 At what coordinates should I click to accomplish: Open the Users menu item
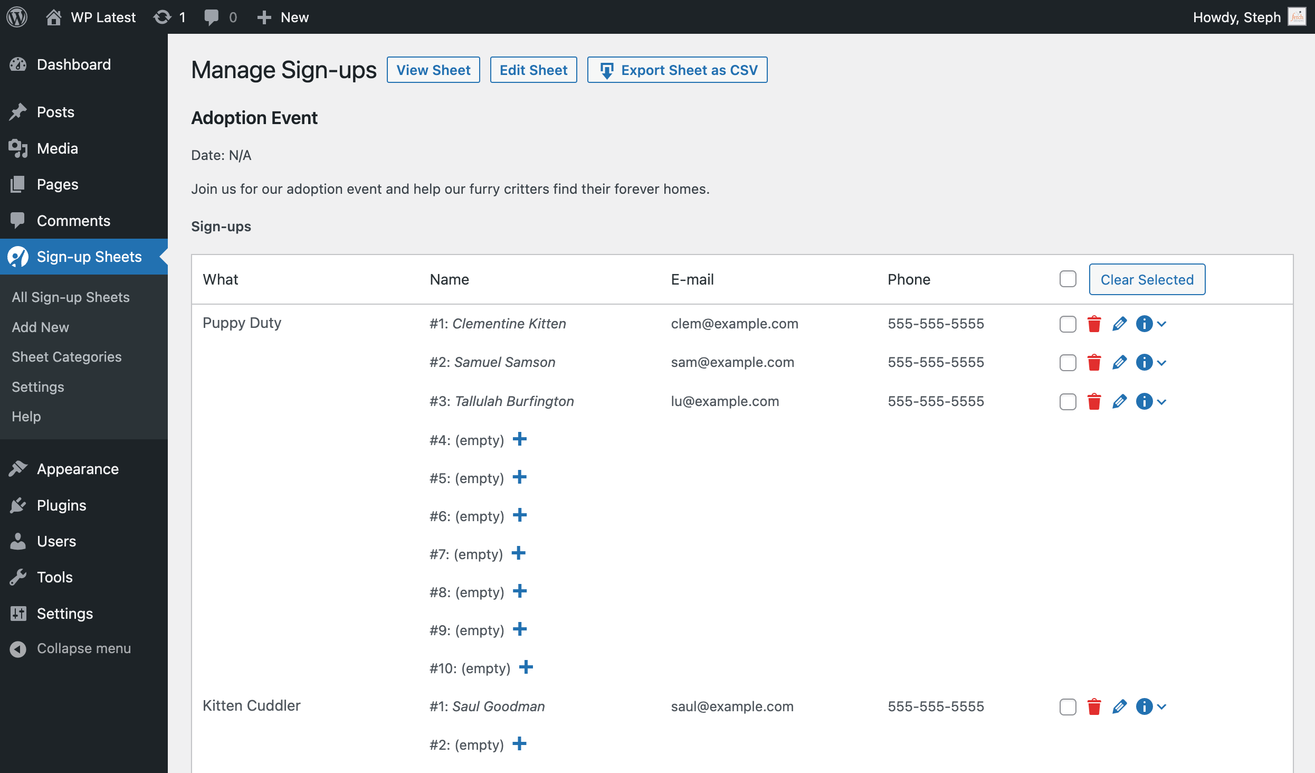pos(84,541)
